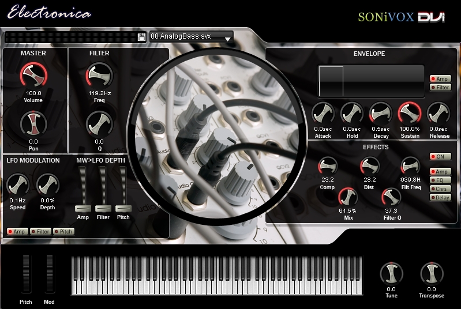Open the 00 AnalogBass.svx preset dropdown
Image resolution: width=461 pixels, height=309 pixels.
[x=192, y=37]
